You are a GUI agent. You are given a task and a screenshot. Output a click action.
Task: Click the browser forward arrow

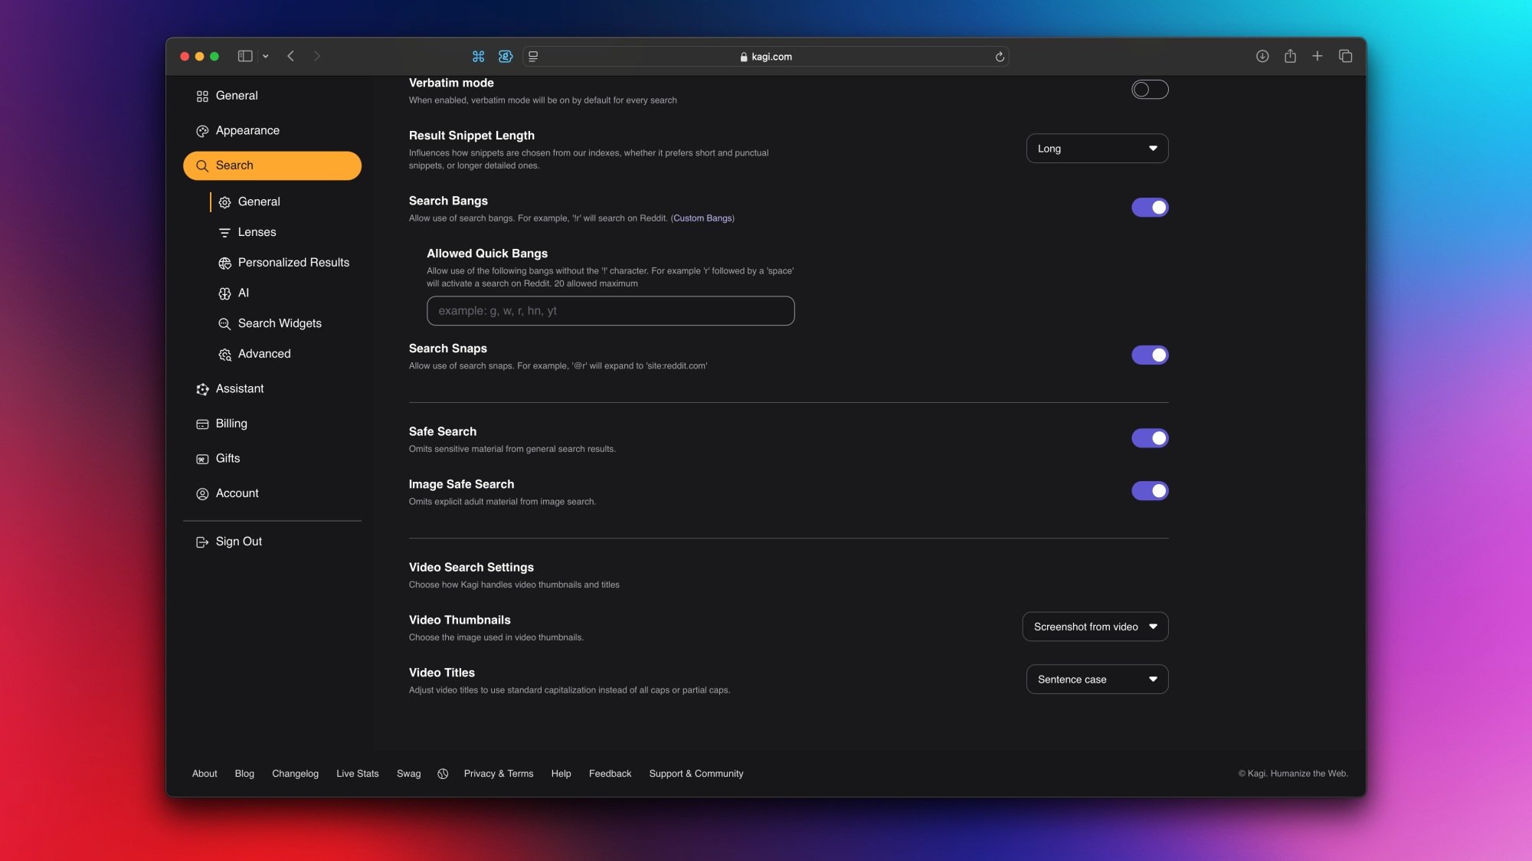[316, 56]
